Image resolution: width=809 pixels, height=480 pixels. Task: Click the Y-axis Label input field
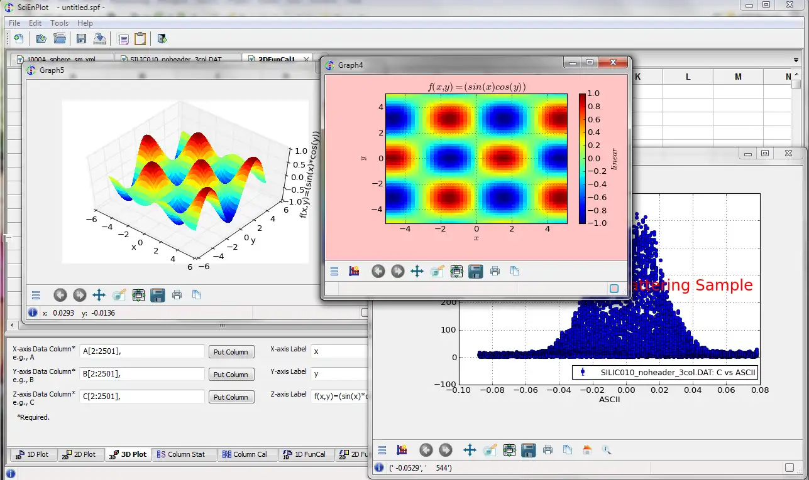[339, 374]
